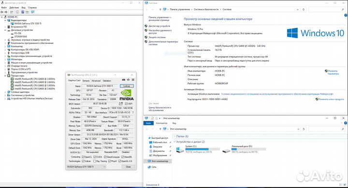348x188 pixels.
Task: Click Изменить ключ продукта link
Action: pyautogui.click(x=331, y=99)
